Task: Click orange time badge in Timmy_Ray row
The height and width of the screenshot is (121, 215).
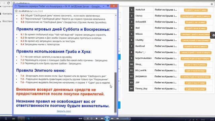Action: coord(196,89)
